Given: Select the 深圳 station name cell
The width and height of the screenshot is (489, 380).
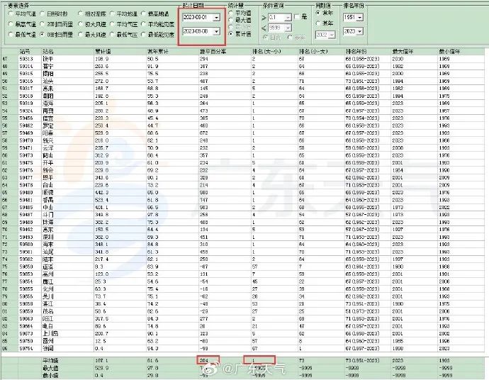Looking at the screenshot, I should point(48,237).
